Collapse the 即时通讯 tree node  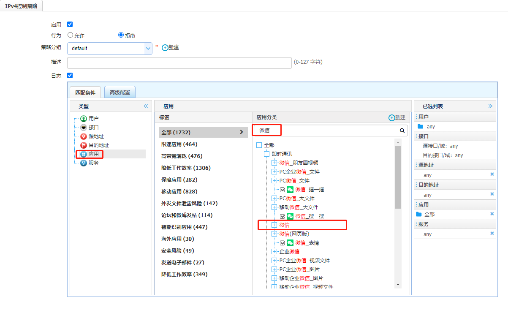[x=266, y=154]
